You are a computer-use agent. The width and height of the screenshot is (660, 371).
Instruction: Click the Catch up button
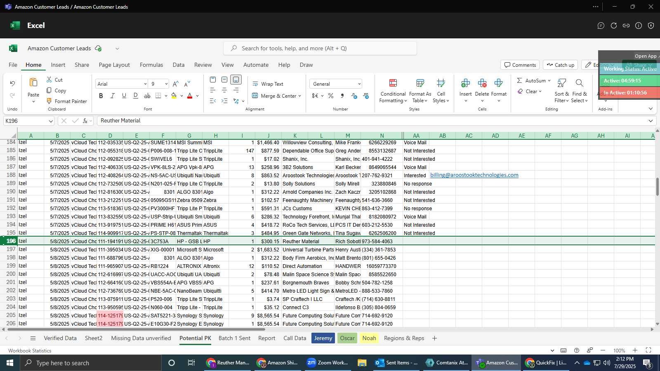560,65
